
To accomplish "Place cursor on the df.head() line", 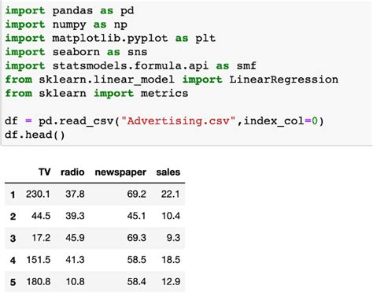I will pyautogui.click(x=35, y=135).
